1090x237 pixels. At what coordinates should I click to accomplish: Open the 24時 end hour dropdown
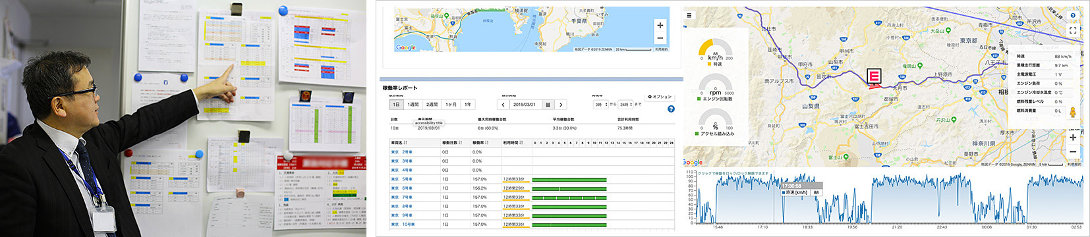pos(625,105)
